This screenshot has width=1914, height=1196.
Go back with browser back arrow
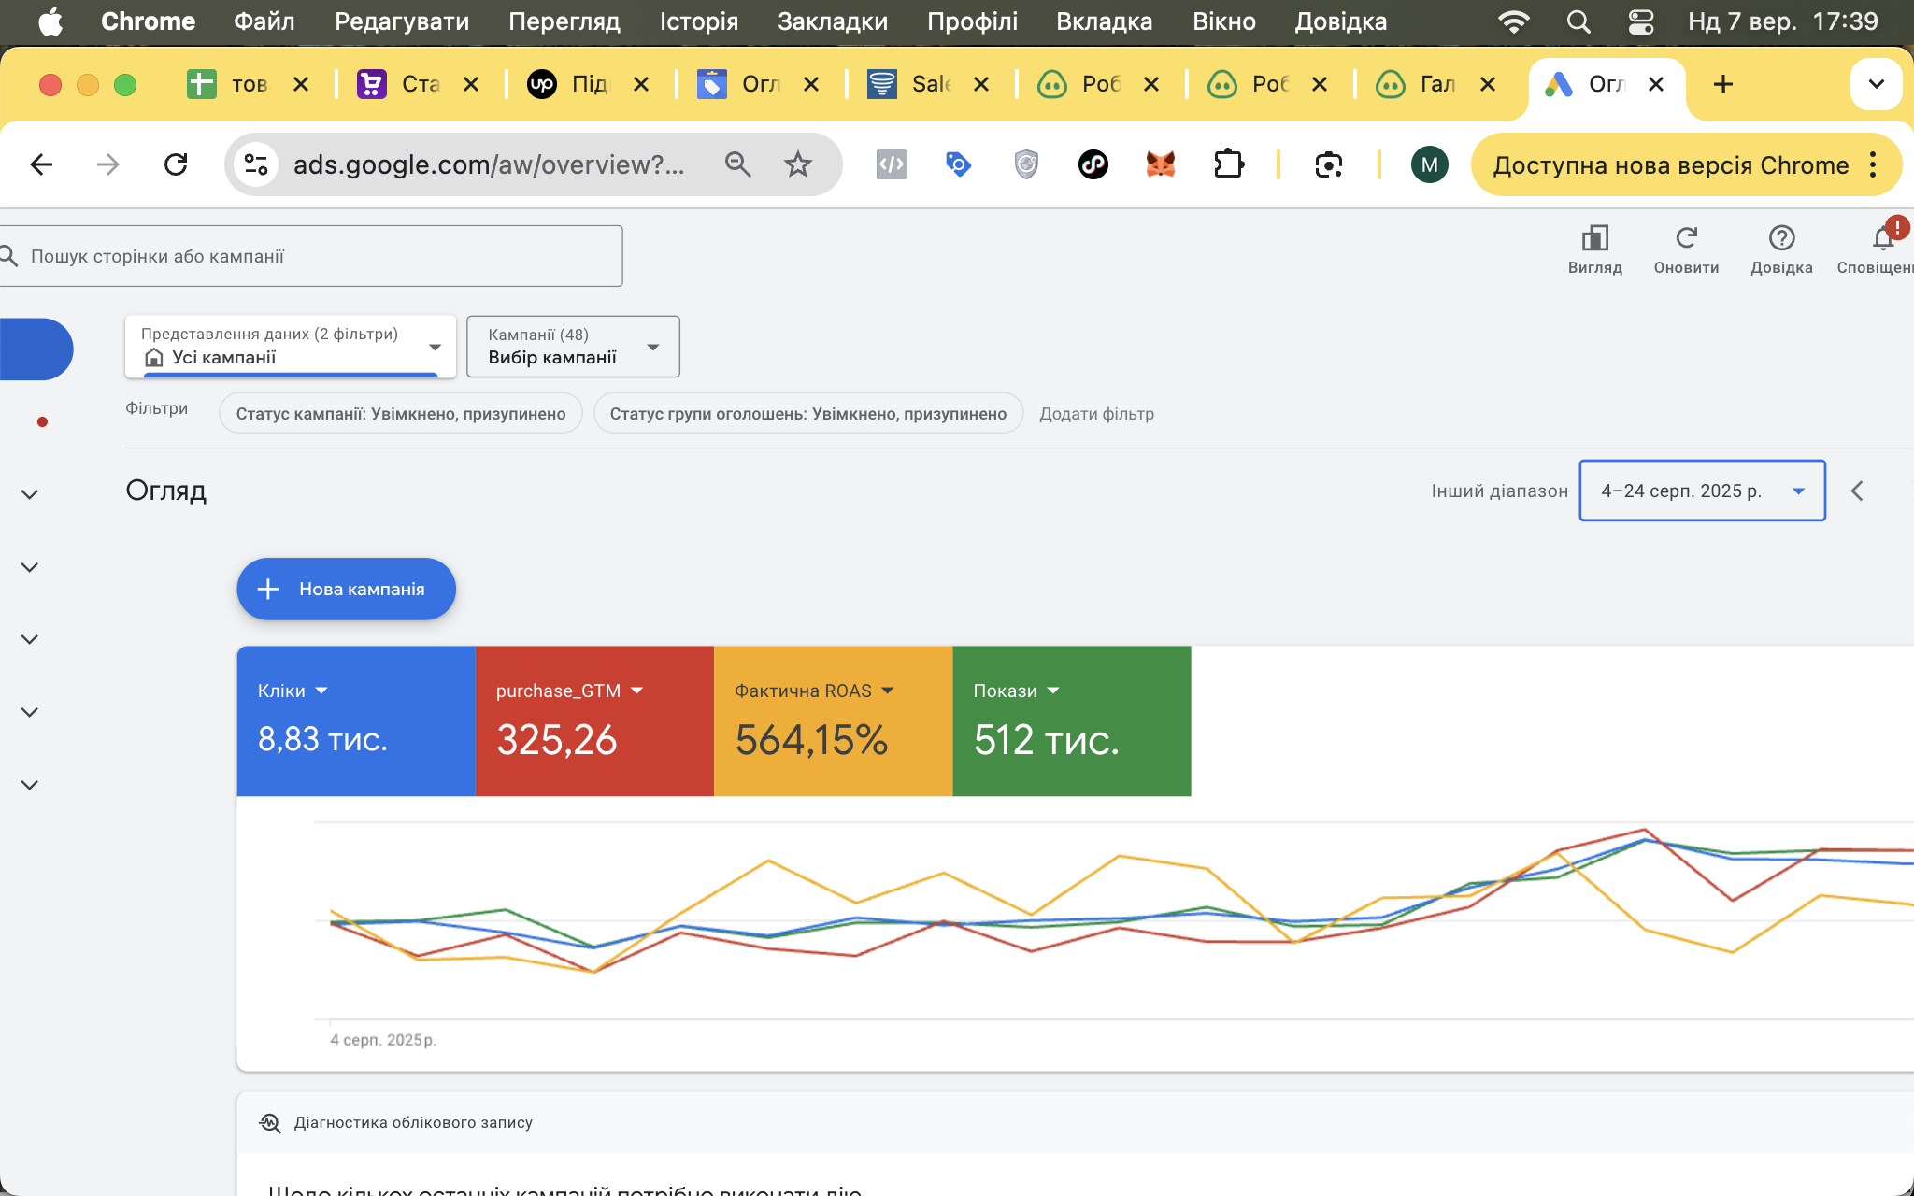pos(41,165)
